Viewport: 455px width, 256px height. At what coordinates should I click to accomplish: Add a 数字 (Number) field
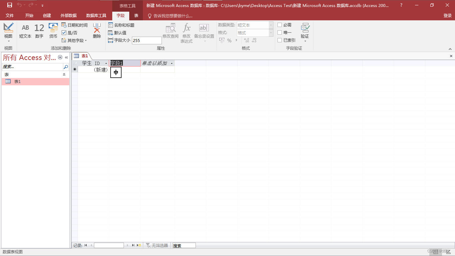pos(39,31)
